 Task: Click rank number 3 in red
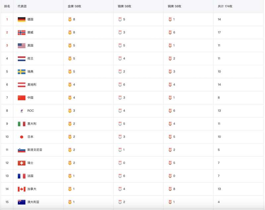7,46
